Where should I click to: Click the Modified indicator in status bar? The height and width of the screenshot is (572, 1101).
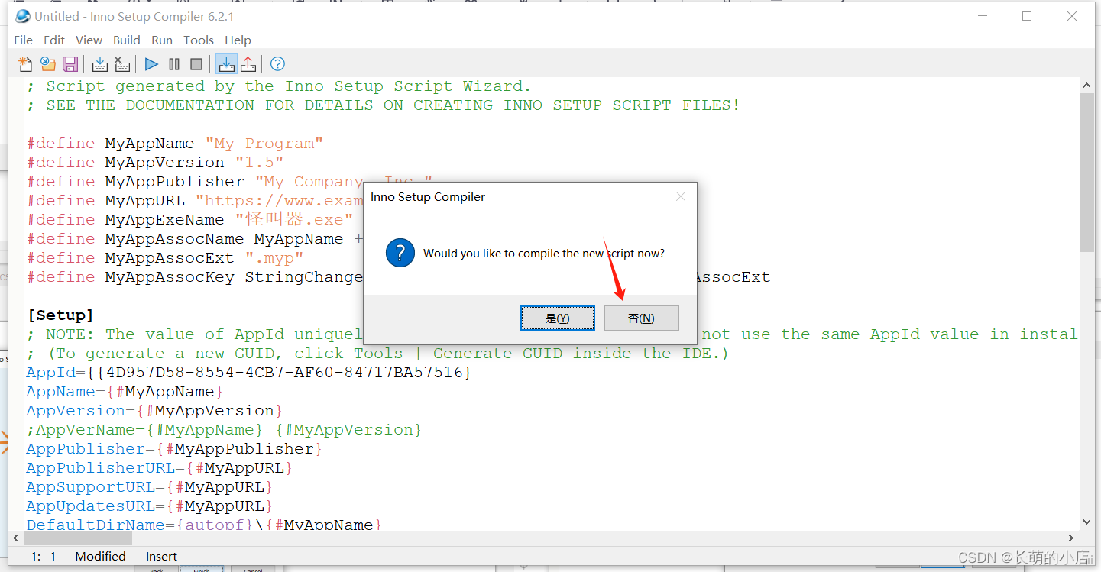100,557
